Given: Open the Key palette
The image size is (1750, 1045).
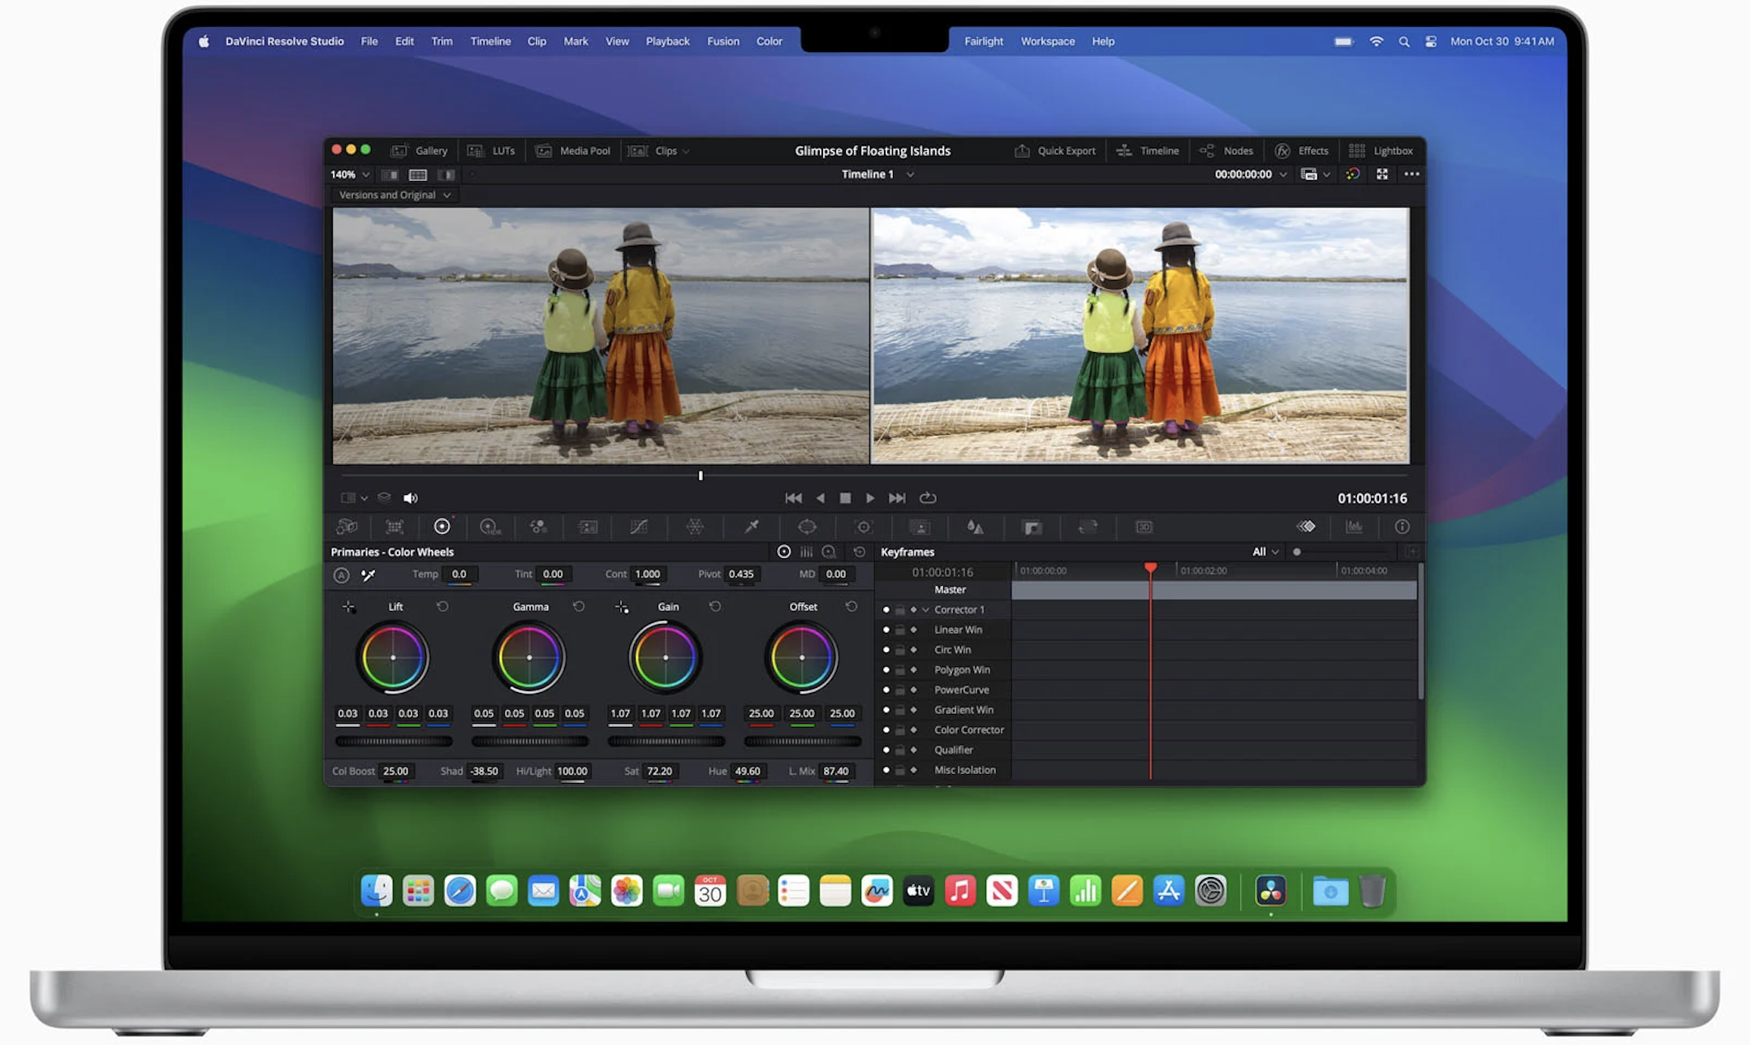Looking at the screenshot, I should coord(1032,527).
